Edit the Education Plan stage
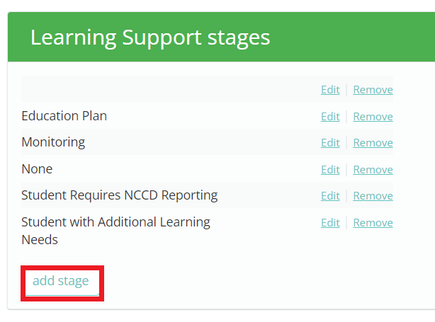The width and height of the screenshot is (435, 322). [x=330, y=116]
